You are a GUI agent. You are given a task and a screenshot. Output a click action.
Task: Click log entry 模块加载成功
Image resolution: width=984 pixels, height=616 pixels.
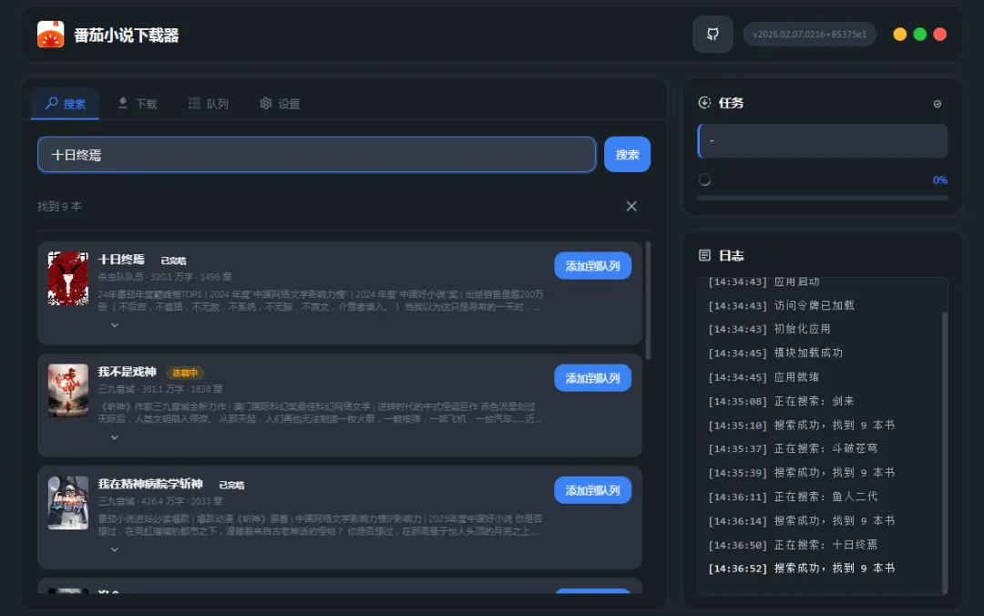(x=775, y=353)
